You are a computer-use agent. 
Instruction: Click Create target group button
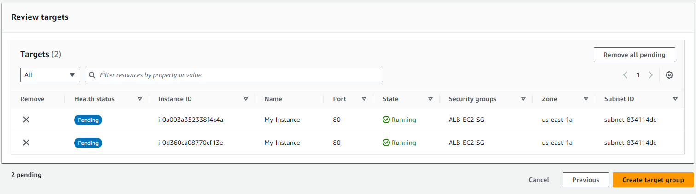click(653, 180)
